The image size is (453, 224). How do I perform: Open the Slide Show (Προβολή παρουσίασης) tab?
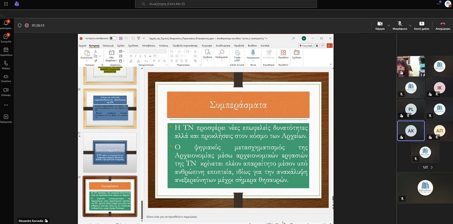coord(184,46)
